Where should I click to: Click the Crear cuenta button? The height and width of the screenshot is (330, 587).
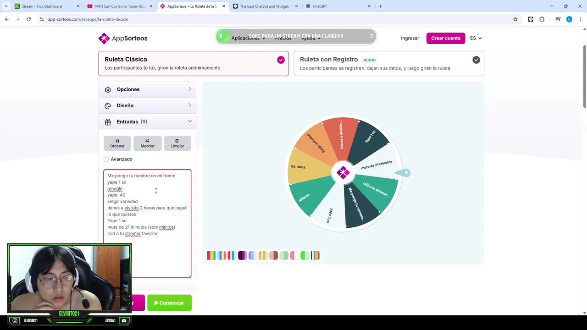coord(446,38)
